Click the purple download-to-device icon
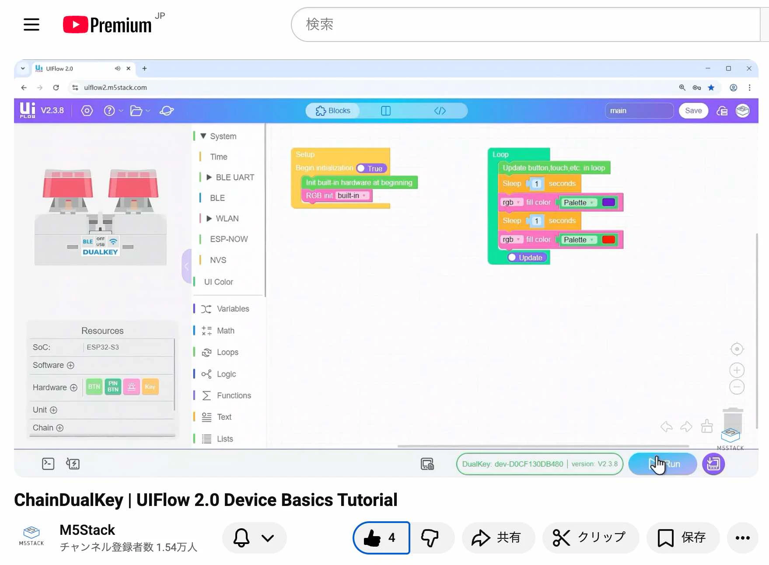The image size is (769, 565). click(x=713, y=464)
